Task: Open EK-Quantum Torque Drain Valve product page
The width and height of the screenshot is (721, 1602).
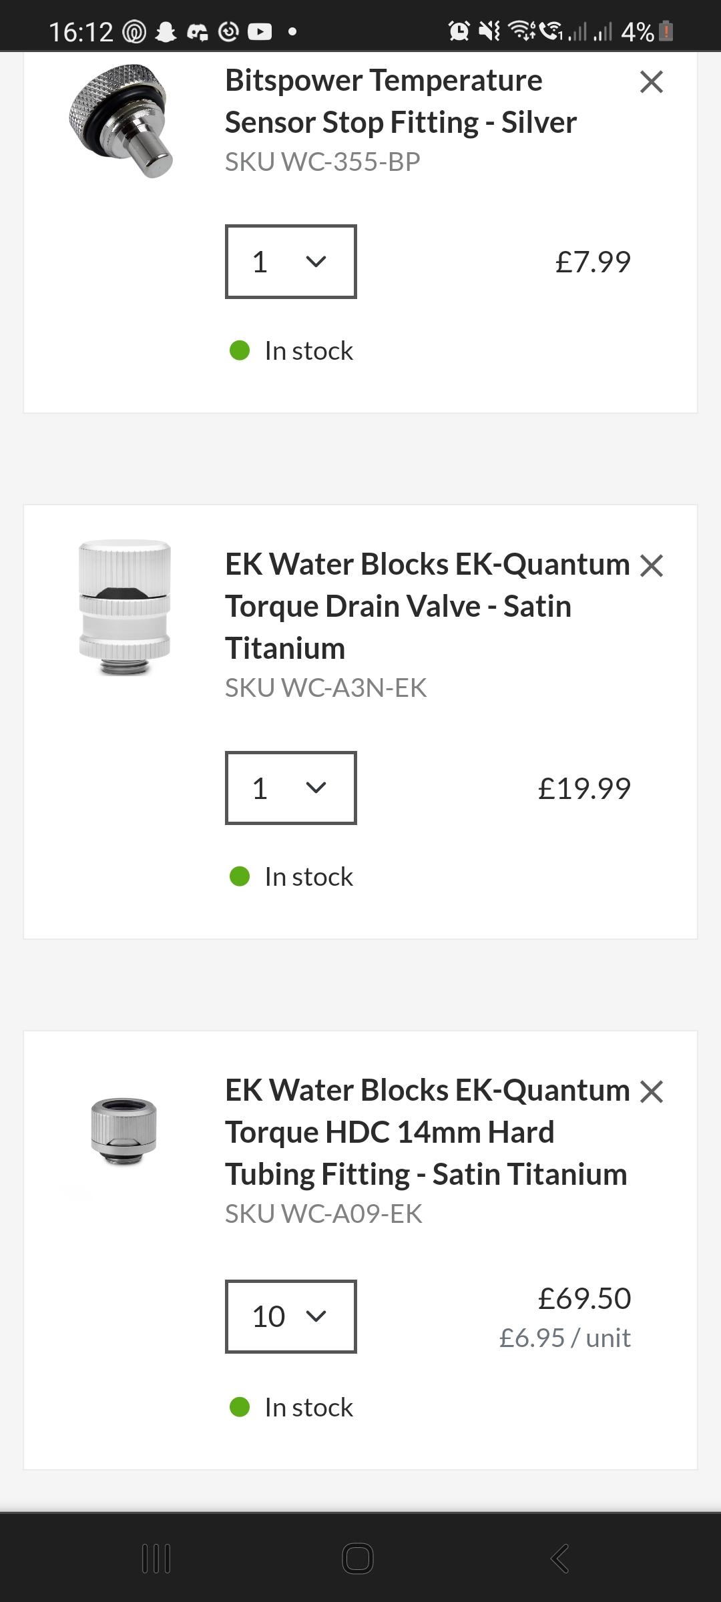Action: [x=427, y=605]
